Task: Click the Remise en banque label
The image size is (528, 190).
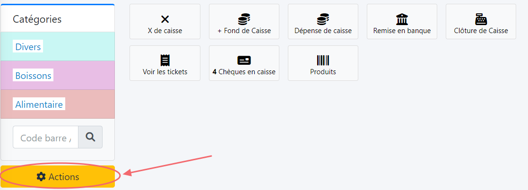Action: coord(402,31)
